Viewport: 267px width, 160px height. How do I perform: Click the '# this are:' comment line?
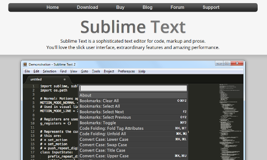pos(51,136)
